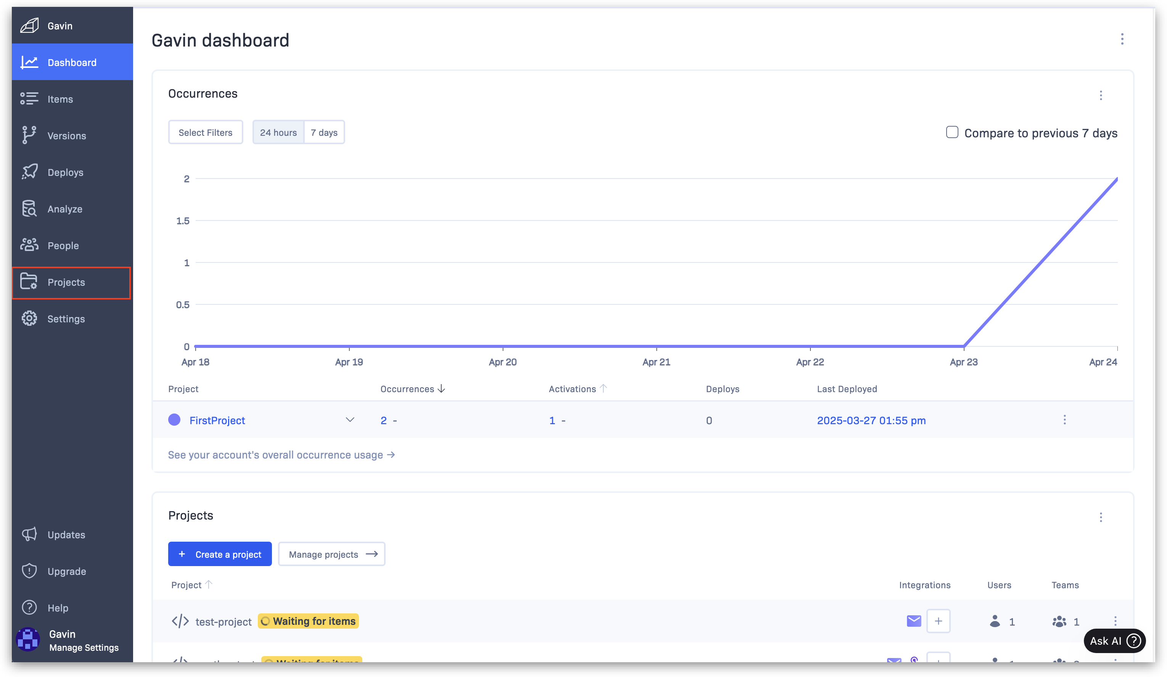Switch the occurrences range to 24 hours
1167x679 pixels.
click(x=278, y=132)
